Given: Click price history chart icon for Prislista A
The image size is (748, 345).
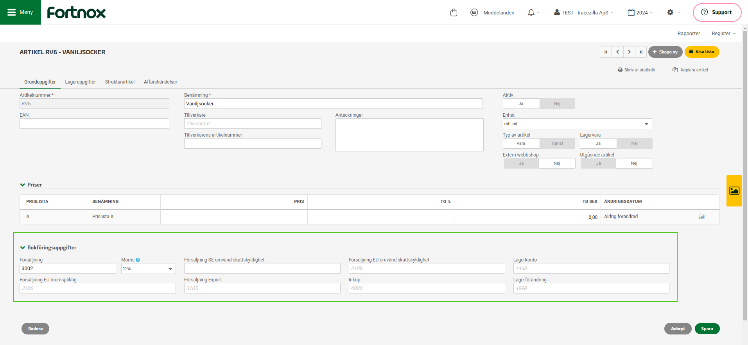Looking at the screenshot, I should [x=701, y=217].
